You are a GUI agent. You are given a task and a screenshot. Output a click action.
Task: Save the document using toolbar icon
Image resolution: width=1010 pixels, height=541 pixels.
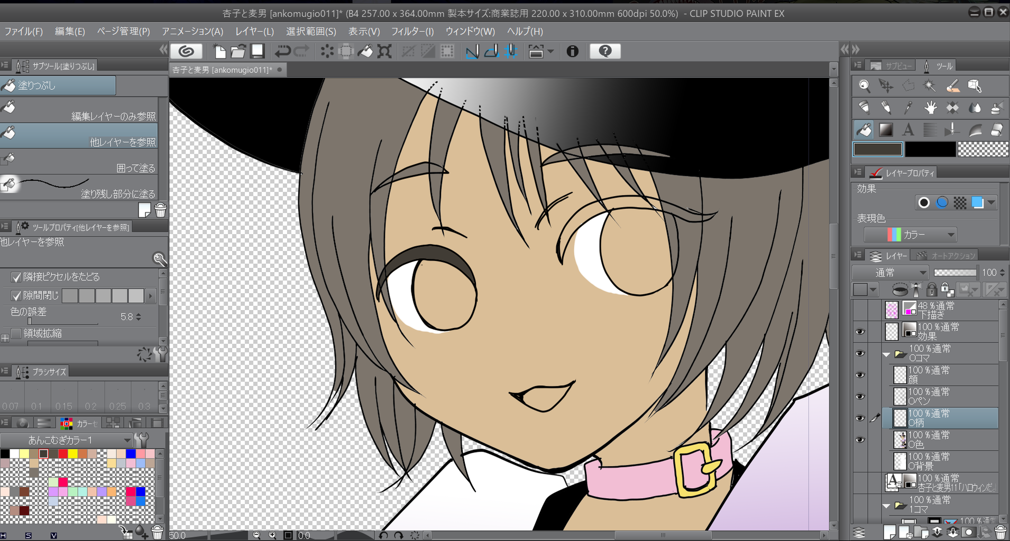click(258, 51)
